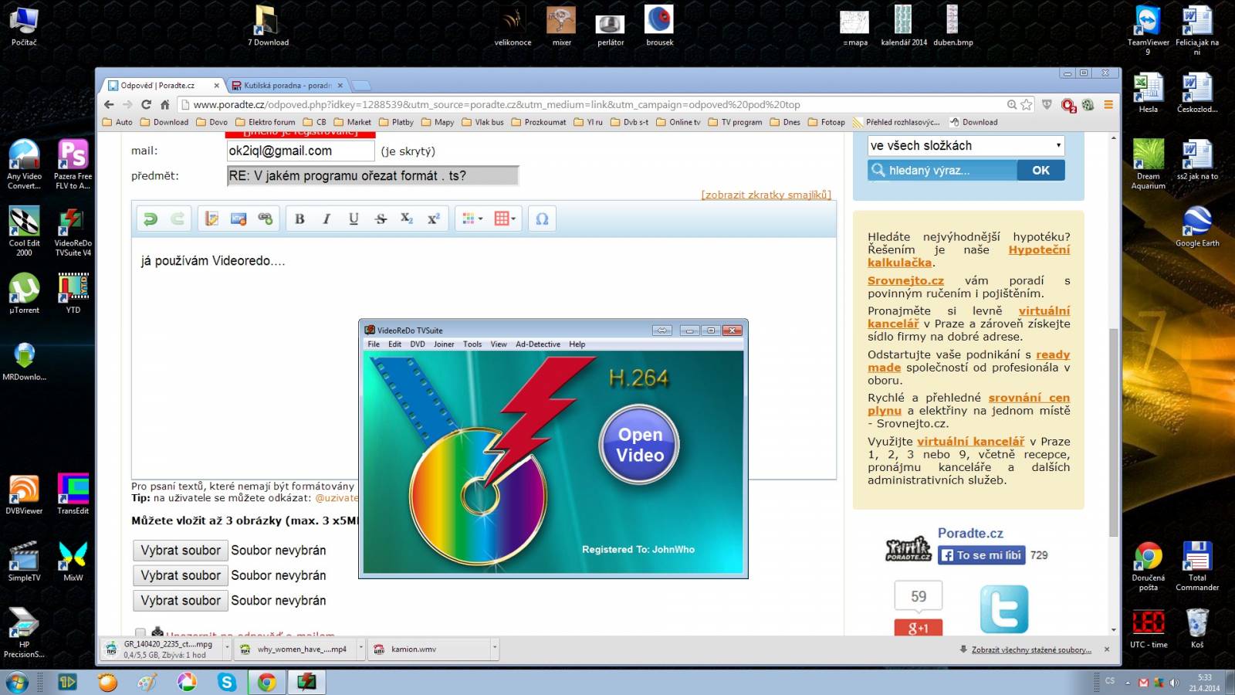This screenshot has height=695, width=1235.
Task: Open the Elektro forum bookmark folder
Action: coord(266,122)
